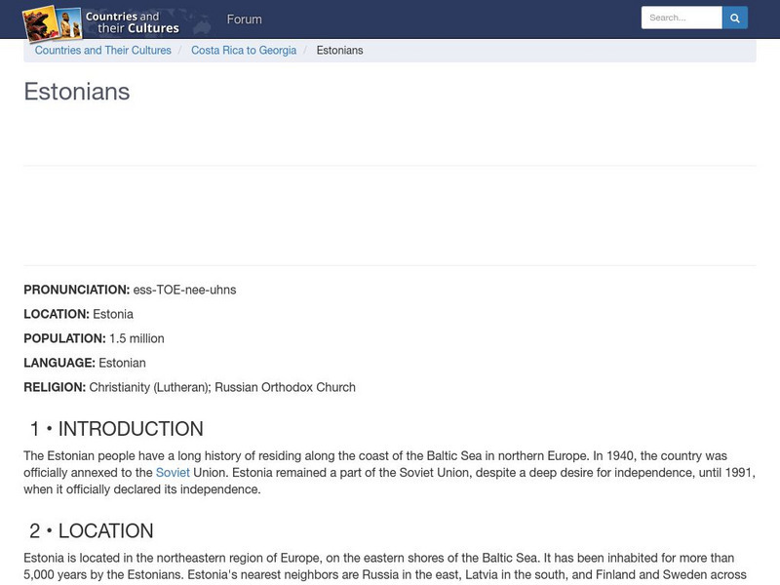Follow the Soviet hyperlink in Introduction
780x585 pixels.
173,473
